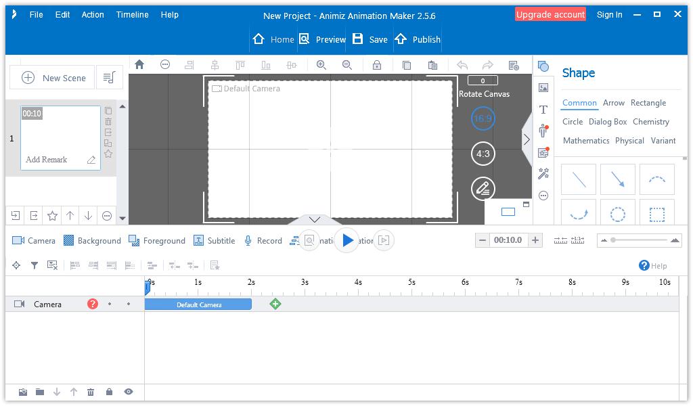This screenshot has height=406, width=693.
Task: Toggle the timeline lock icon at bottom
Action: [x=109, y=392]
